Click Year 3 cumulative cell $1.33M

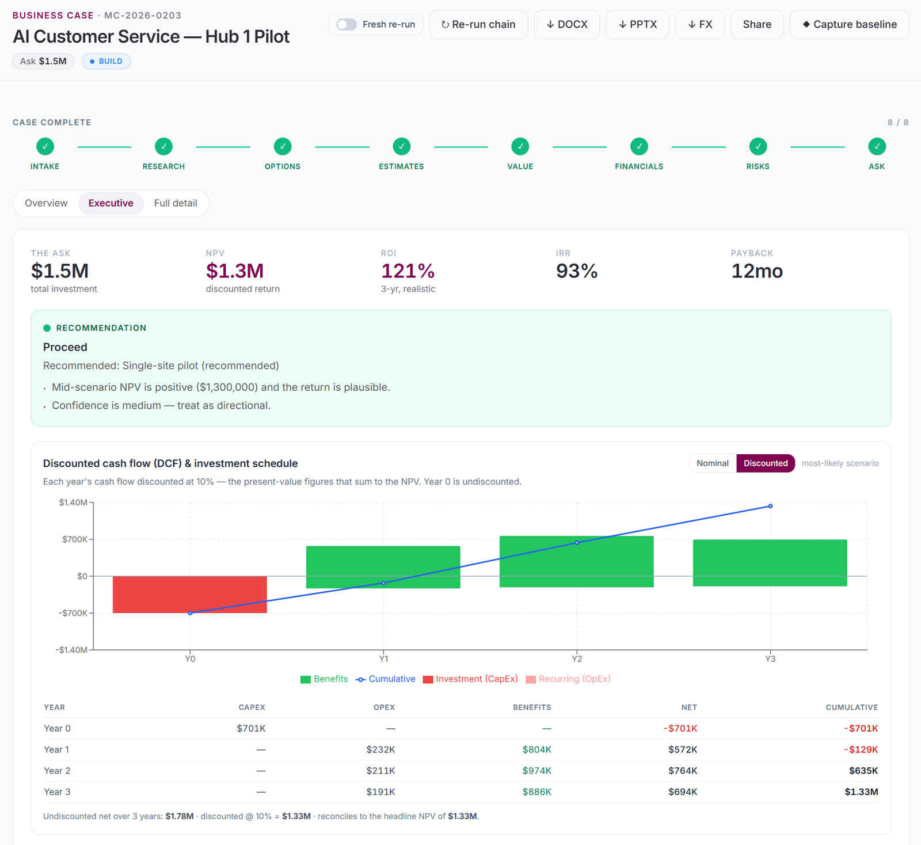tap(861, 792)
